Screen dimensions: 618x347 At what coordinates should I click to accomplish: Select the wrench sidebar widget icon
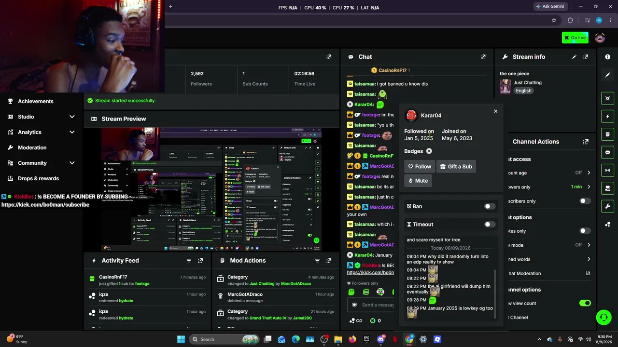[x=608, y=206]
